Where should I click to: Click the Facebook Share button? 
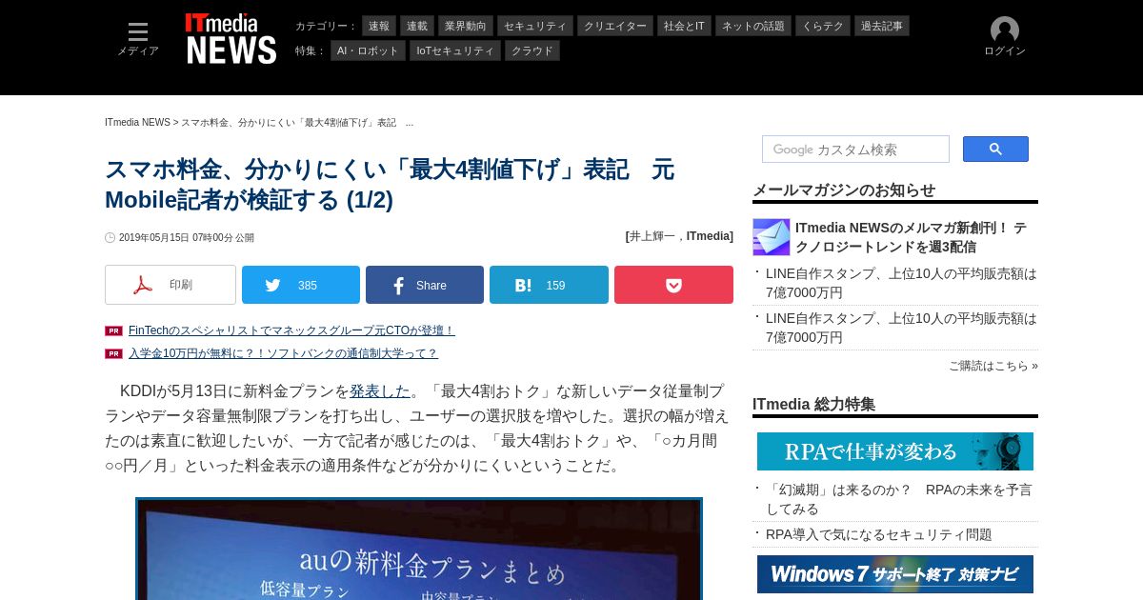(425, 285)
